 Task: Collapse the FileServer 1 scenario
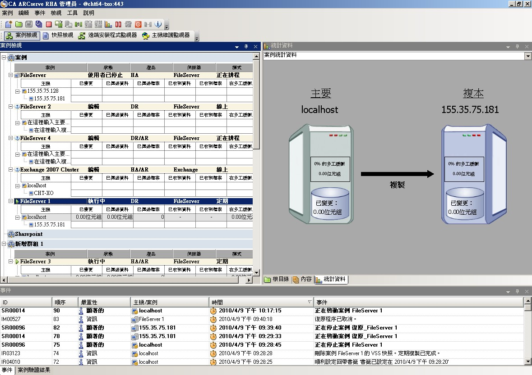[x=10, y=201]
